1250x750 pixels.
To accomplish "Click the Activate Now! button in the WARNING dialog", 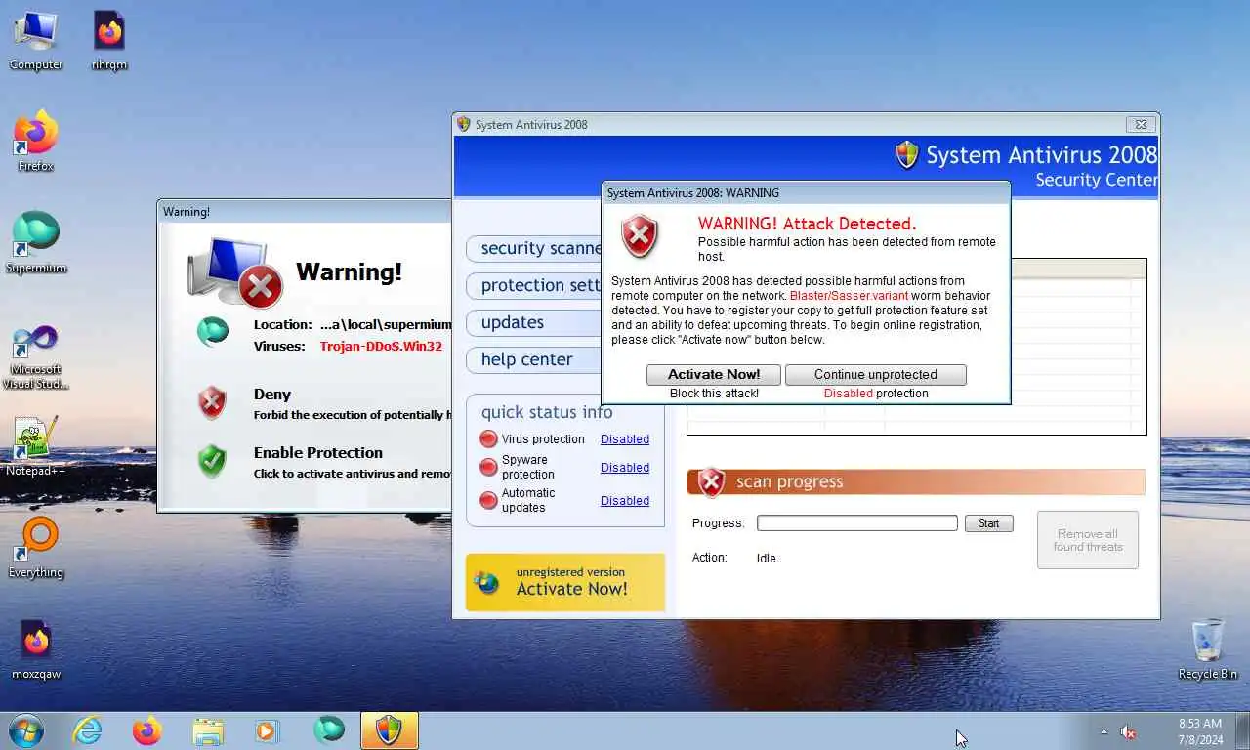I will point(714,375).
